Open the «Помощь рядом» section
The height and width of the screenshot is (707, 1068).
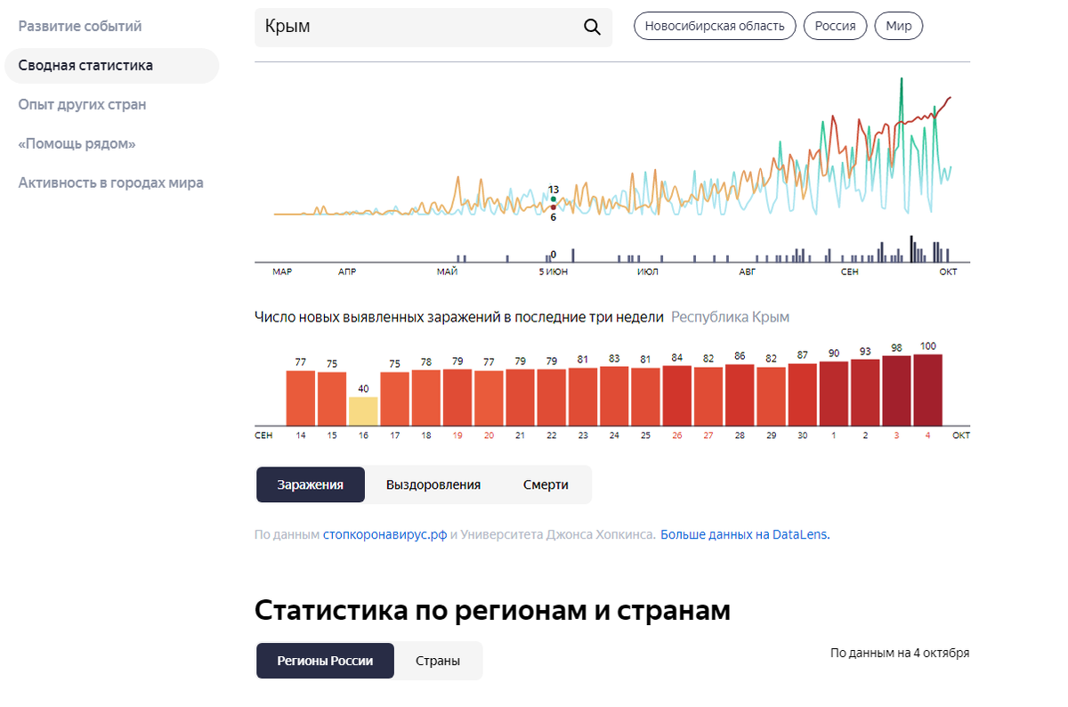point(78,143)
